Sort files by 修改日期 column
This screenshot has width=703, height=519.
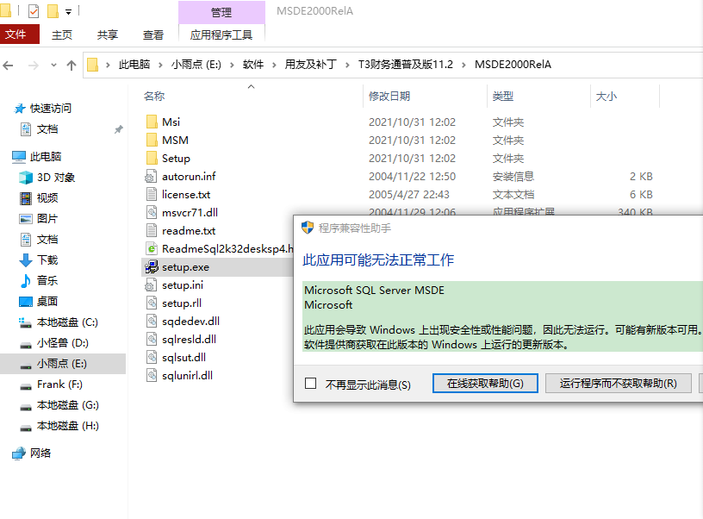[389, 96]
